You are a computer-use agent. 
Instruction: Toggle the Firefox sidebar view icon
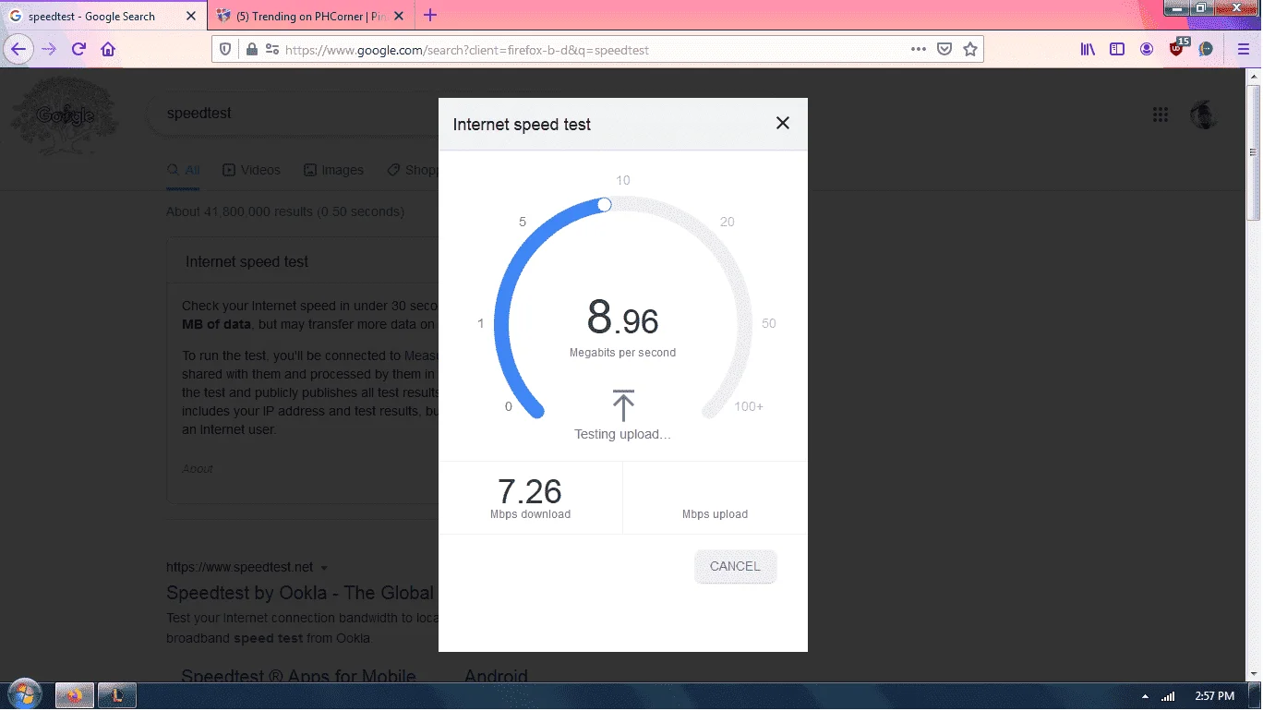click(1117, 50)
